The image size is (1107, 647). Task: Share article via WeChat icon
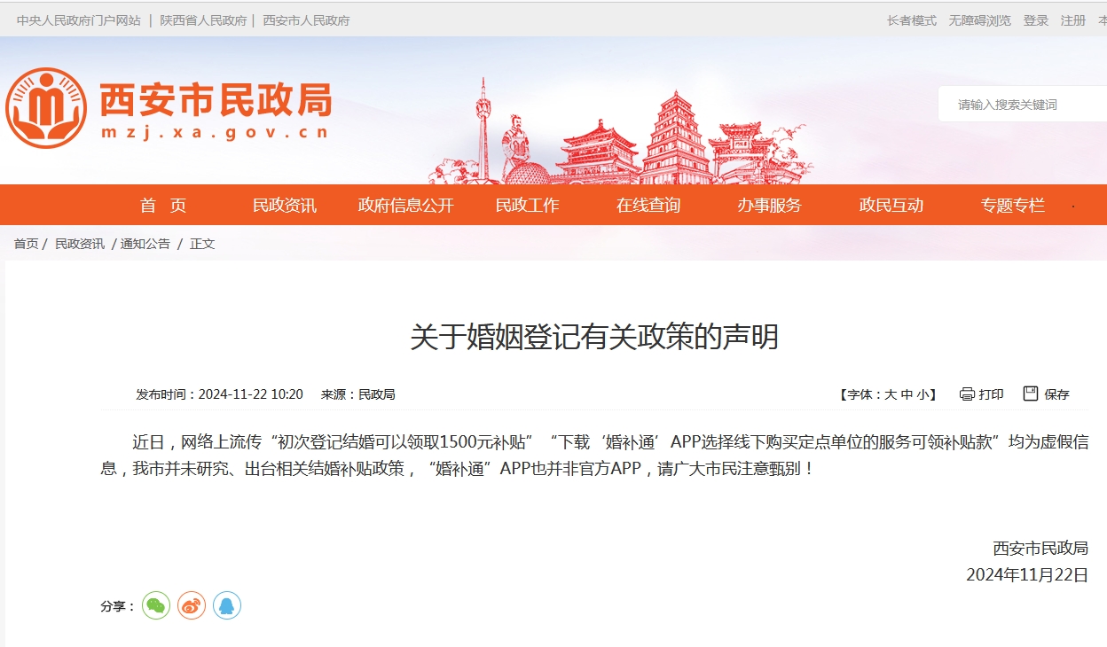[x=156, y=605]
